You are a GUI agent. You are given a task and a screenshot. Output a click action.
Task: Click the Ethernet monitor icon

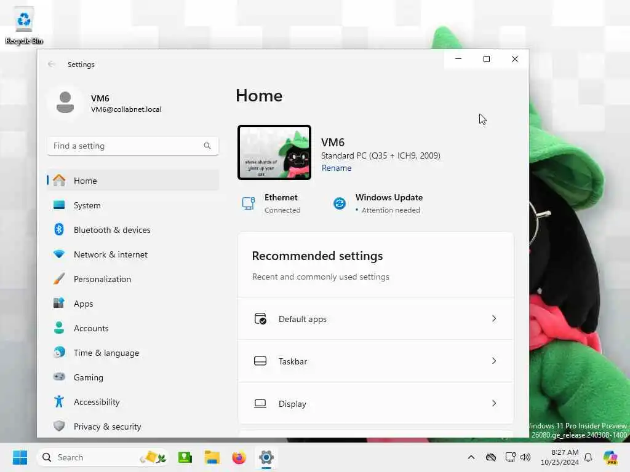click(x=249, y=203)
